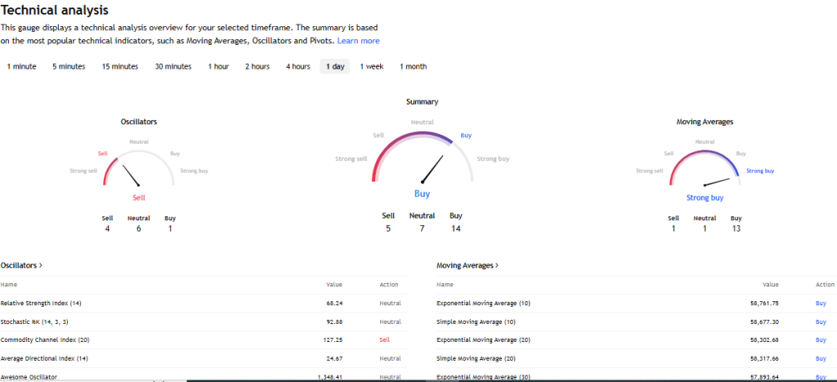The image size is (837, 382).
Task: Click the Oscillators Neutral count 6
Action: coord(139,229)
